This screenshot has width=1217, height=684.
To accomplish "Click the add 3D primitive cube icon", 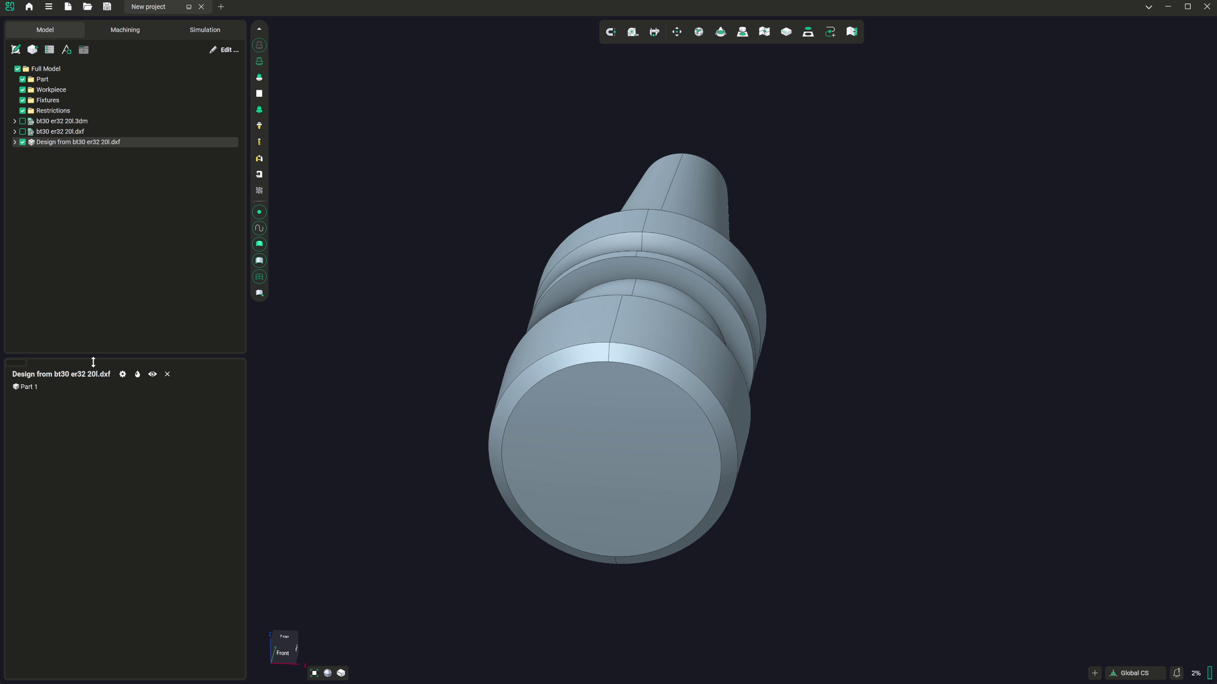I will click(32, 49).
